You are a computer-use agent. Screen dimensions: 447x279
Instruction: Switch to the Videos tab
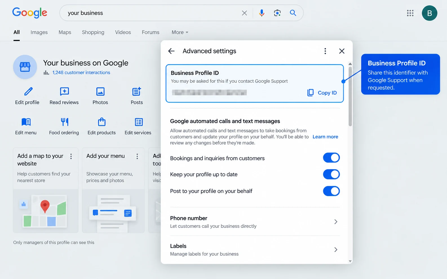(x=123, y=32)
